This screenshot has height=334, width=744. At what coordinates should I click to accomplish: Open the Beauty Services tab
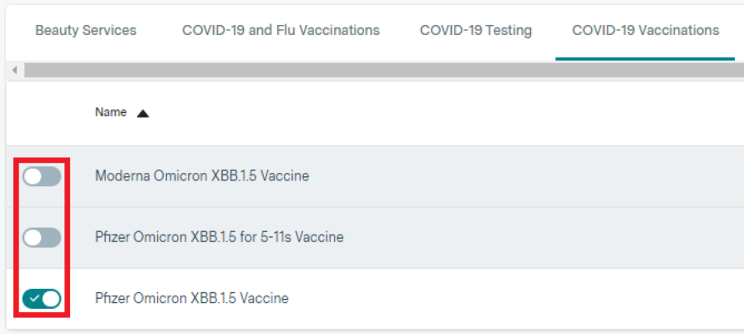pos(86,31)
